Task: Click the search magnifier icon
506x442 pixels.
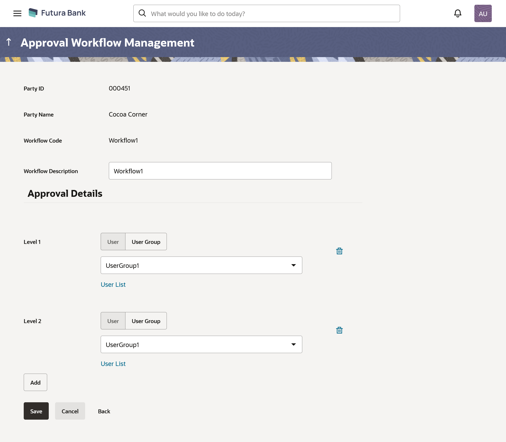Action: [x=142, y=13]
